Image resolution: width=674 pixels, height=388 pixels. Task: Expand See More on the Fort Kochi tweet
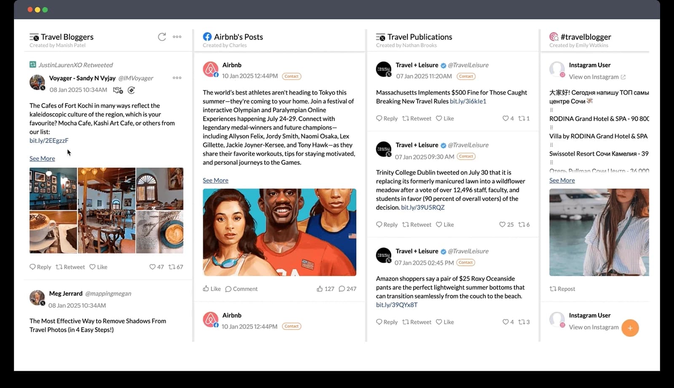42,158
